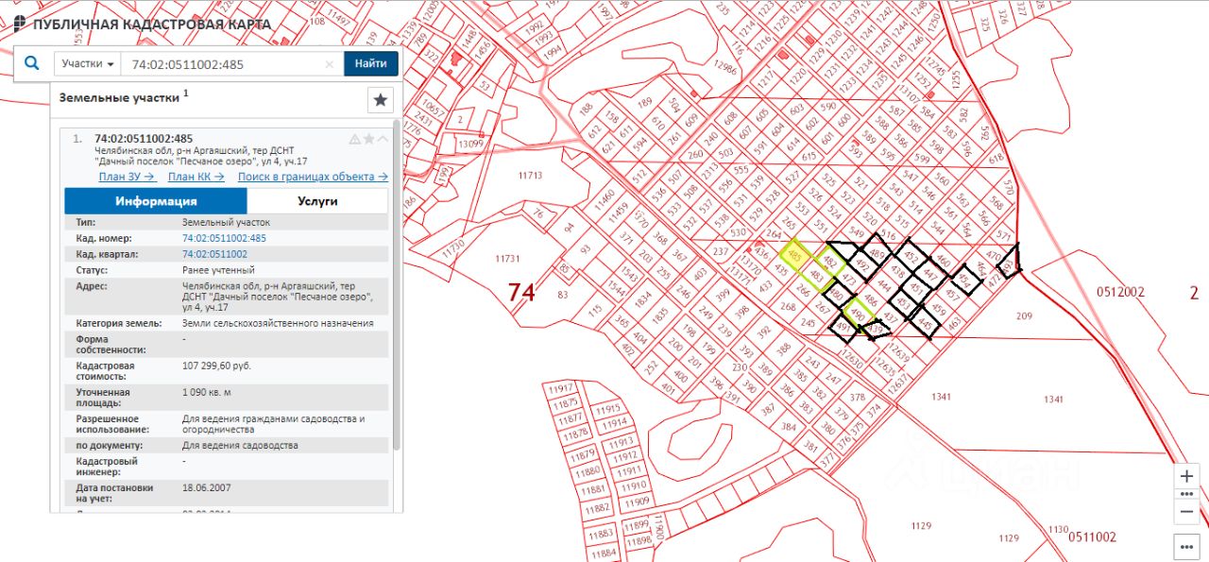This screenshot has height=562, width=1209.
Task: Open the cadastral number link in the Кад. номер row
Action: click(224, 238)
